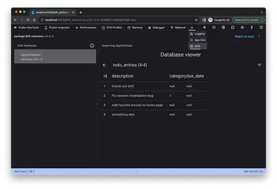Viewport: 277px width, 189px height.
Task: Click the x64 (64 bit) ios status
Action: (253, 171)
